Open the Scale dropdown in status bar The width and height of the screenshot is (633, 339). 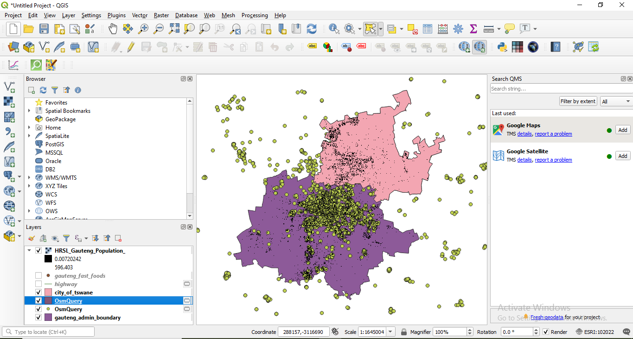click(391, 332)
